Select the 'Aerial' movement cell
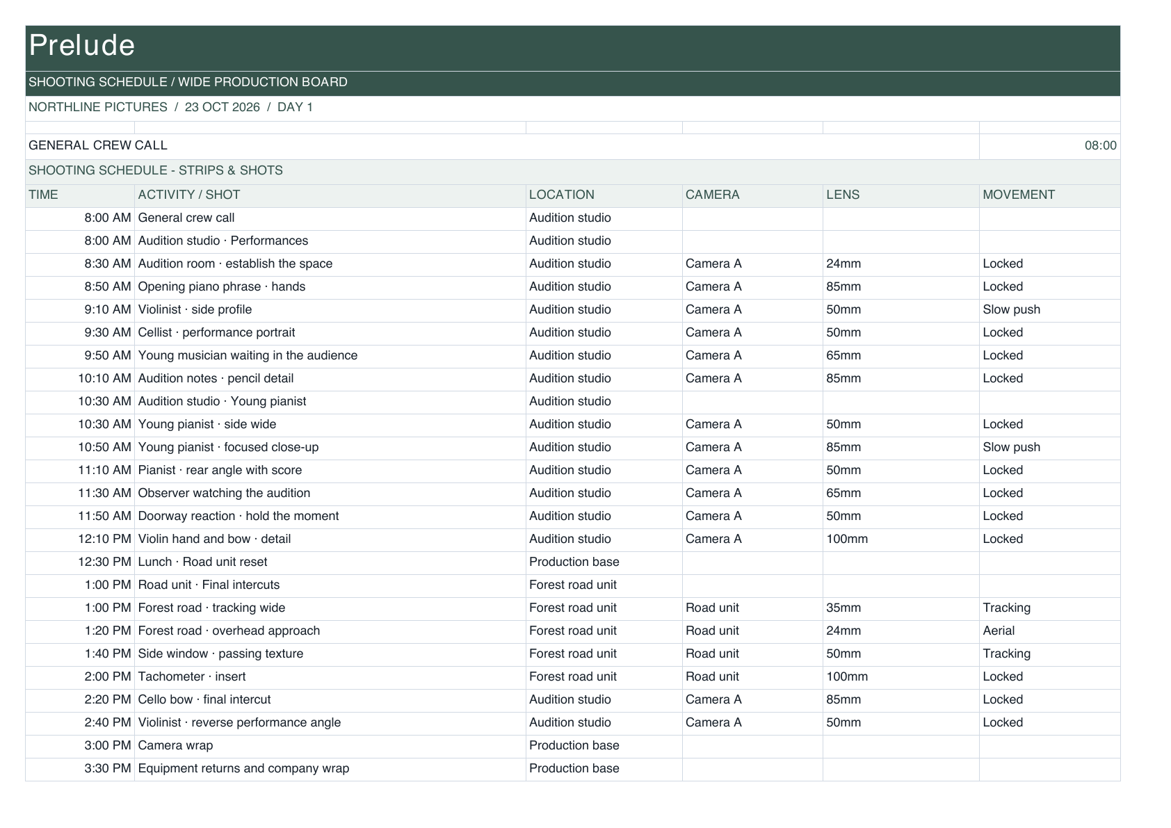 click(1049, 631)
